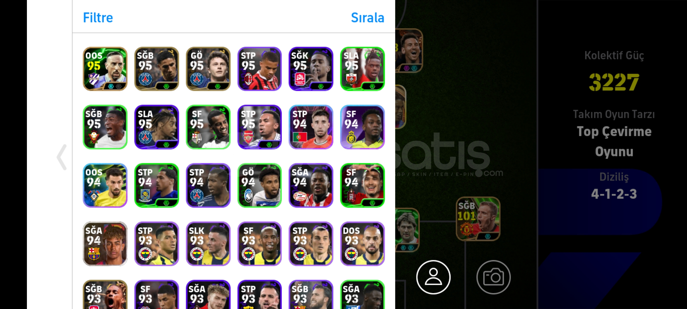
Task: Select the SF 94 yellow kit card
Action: tap(362, 127)
